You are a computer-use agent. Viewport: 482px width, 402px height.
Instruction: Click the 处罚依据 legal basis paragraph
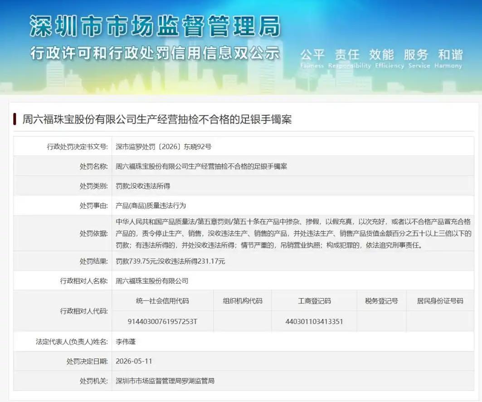(293, 234)
